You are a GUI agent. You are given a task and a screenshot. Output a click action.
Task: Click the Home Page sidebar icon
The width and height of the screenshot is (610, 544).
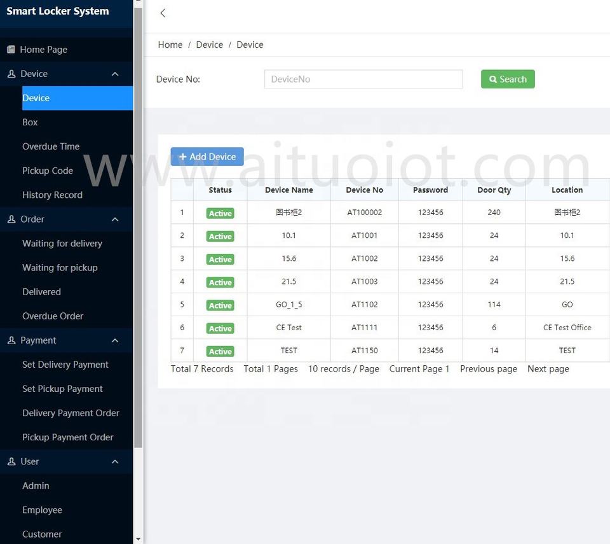click(x=11, y=50)
